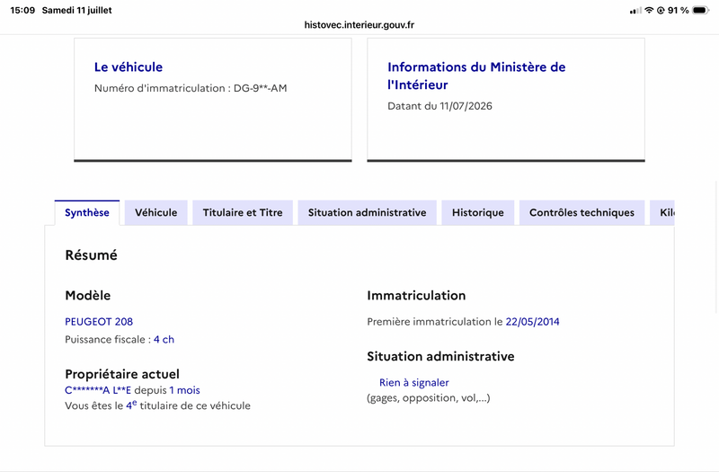Tap the orientation lock icon
The height and width of the screenshot is (472, 719).
click(661, 10)
